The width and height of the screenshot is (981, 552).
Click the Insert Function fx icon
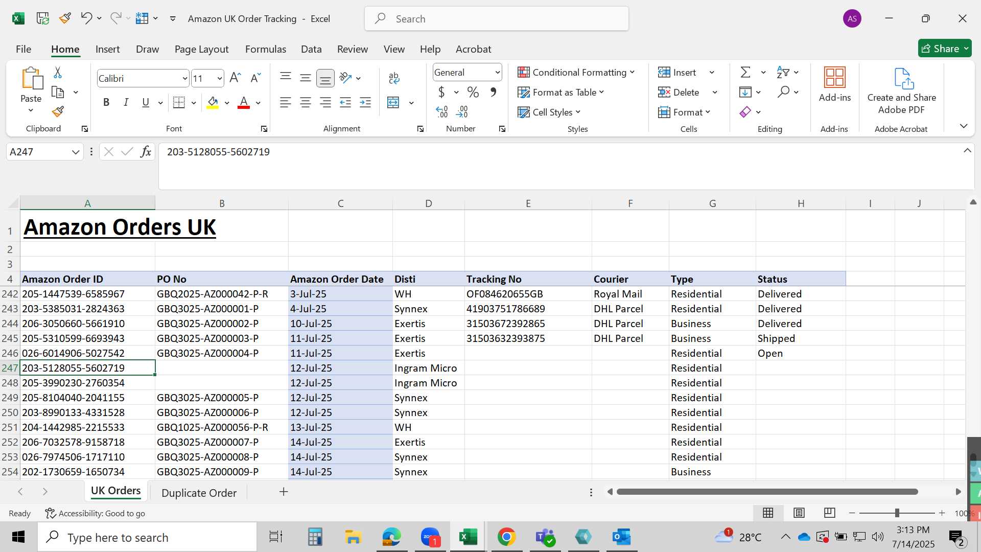pos(146,152)
